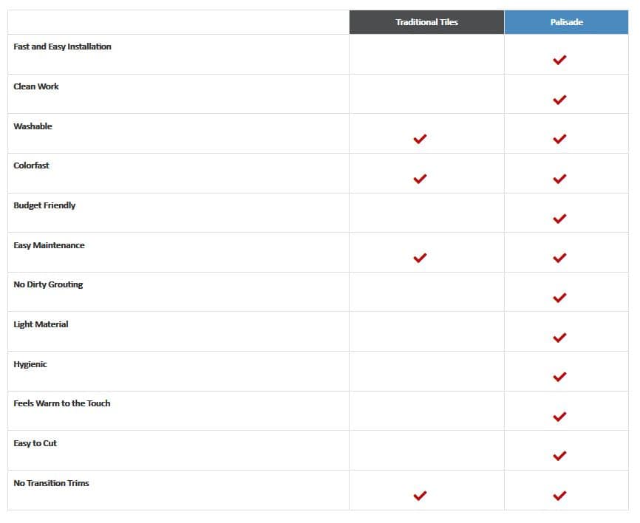This screenshot has width=640, height=523.
Task: Click Traditional Tiles checkmark in Washable row
Action: click(420, 139)
